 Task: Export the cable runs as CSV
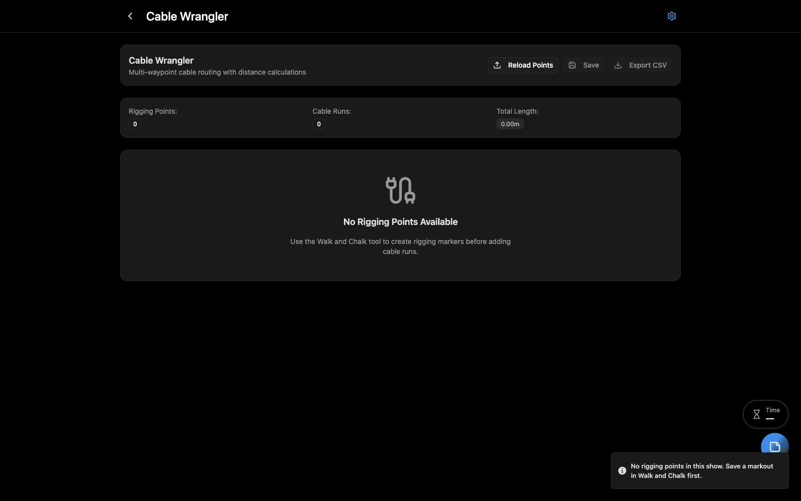pyautogui.click(x=640, y=65)
